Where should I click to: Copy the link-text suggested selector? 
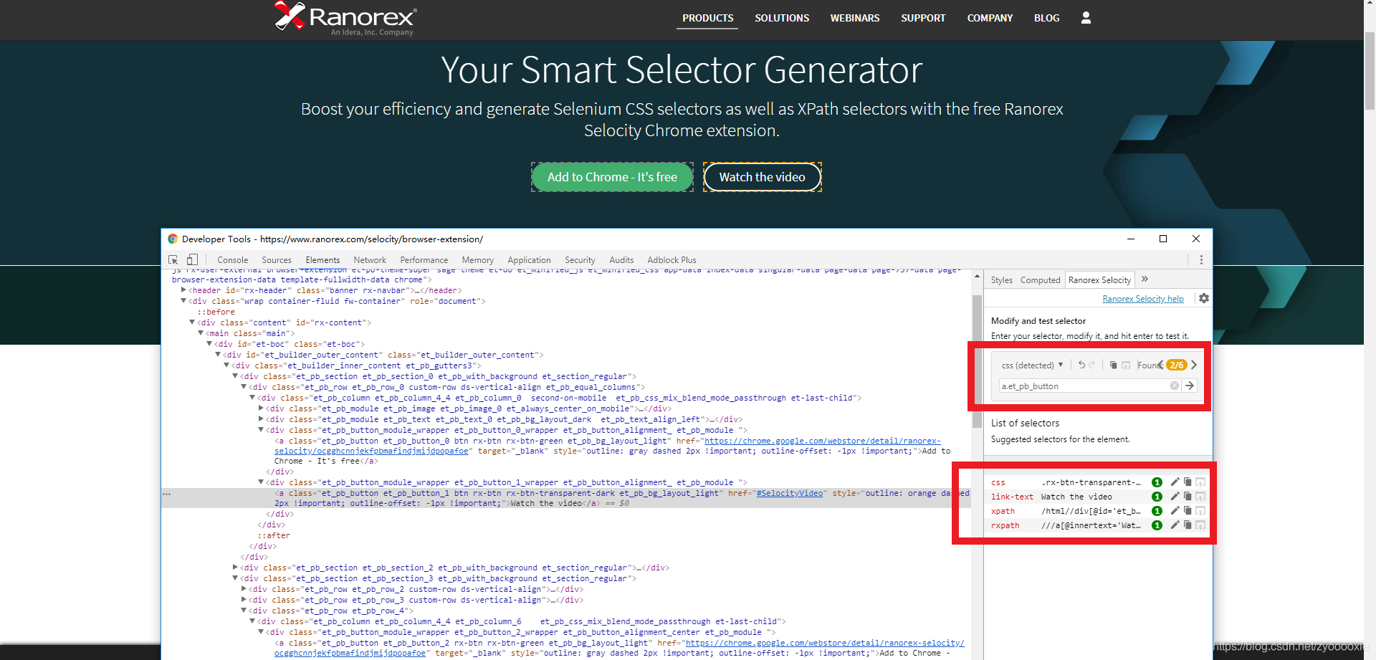click(x=1188, y=497)
